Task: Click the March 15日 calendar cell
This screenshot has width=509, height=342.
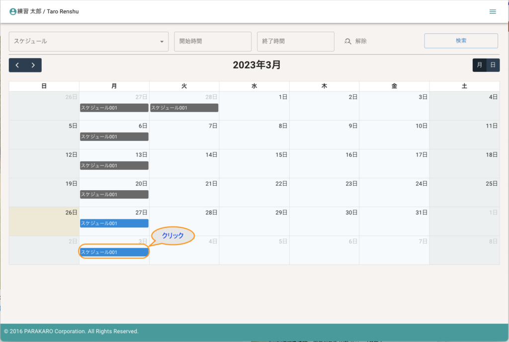Action: (x=254, y=164)
